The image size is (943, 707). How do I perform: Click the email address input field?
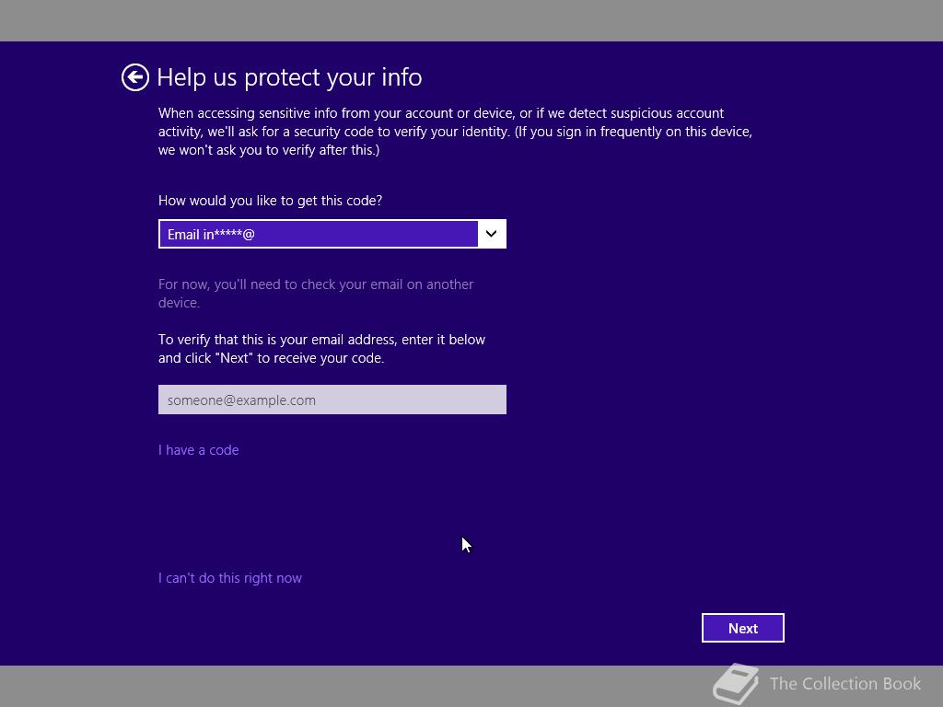coord(332,400)
